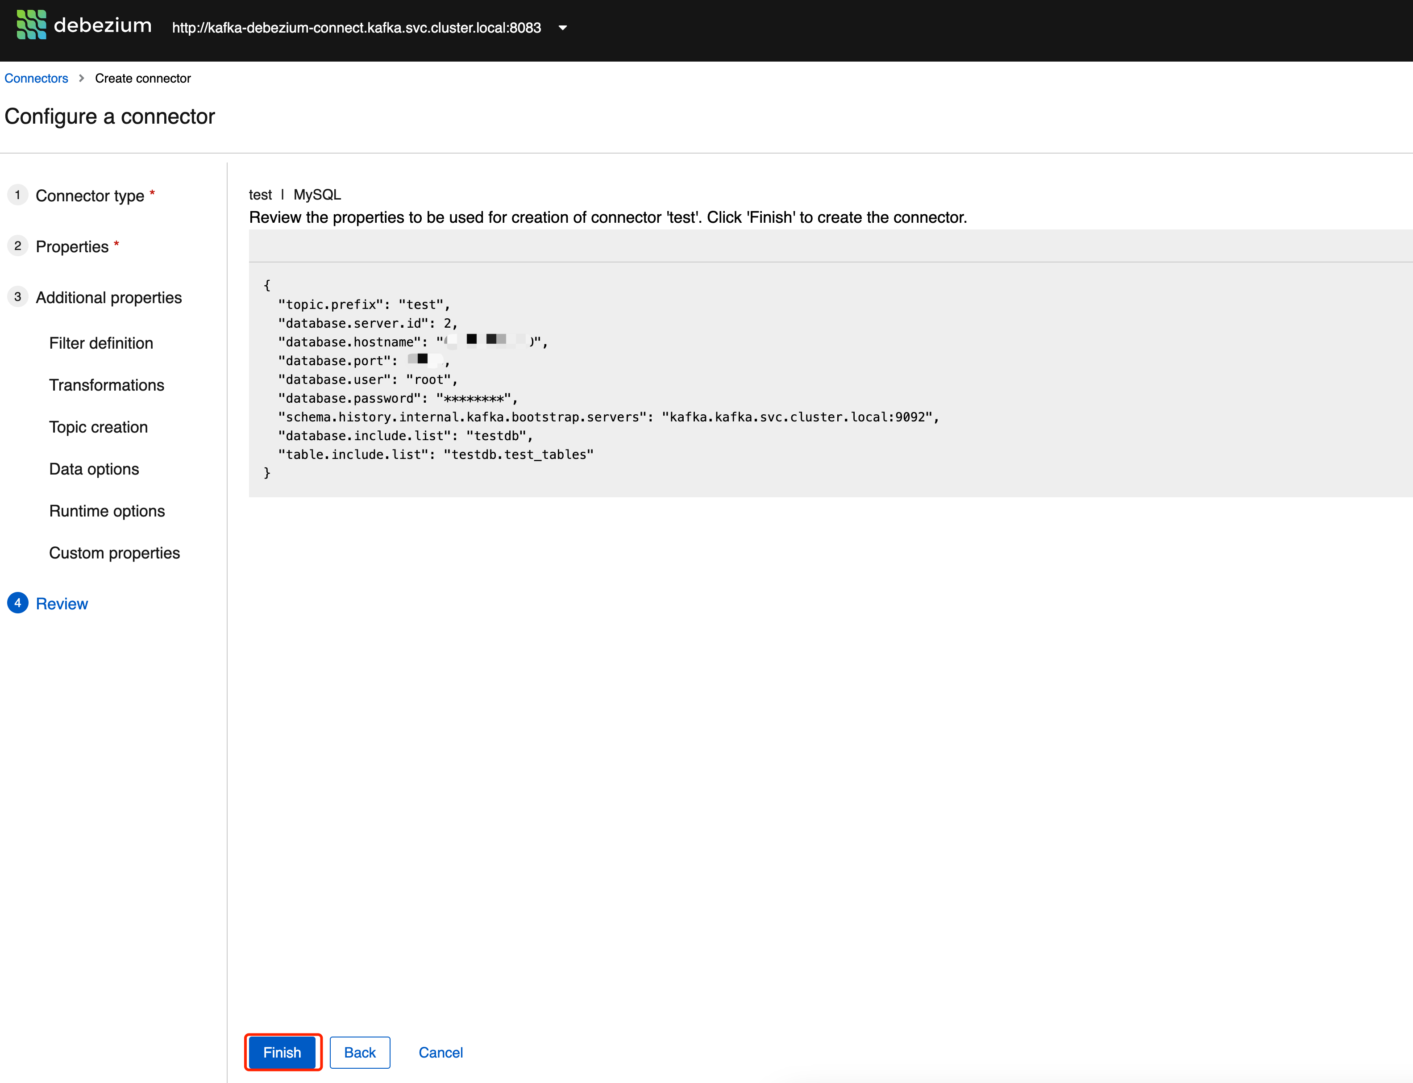
Task: Click the "database.user": "root" line
Action: click(368, 379)
